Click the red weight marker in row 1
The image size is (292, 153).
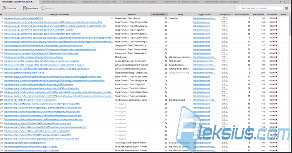click(276, 18)
